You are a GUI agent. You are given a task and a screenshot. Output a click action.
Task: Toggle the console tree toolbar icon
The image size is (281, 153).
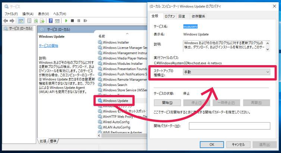(x=21, y=21)
